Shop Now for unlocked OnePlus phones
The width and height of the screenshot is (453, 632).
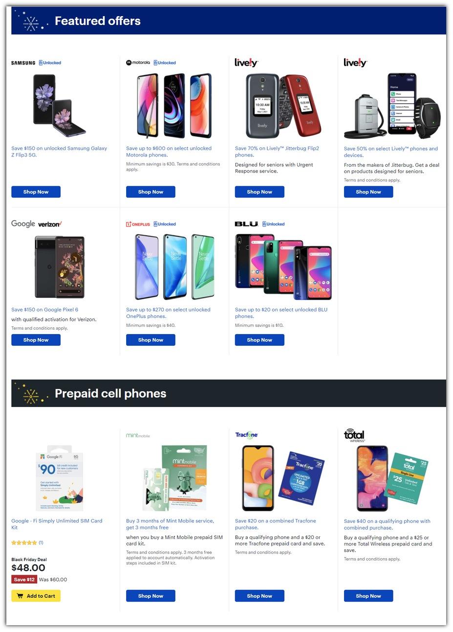(x=151, y=340)
